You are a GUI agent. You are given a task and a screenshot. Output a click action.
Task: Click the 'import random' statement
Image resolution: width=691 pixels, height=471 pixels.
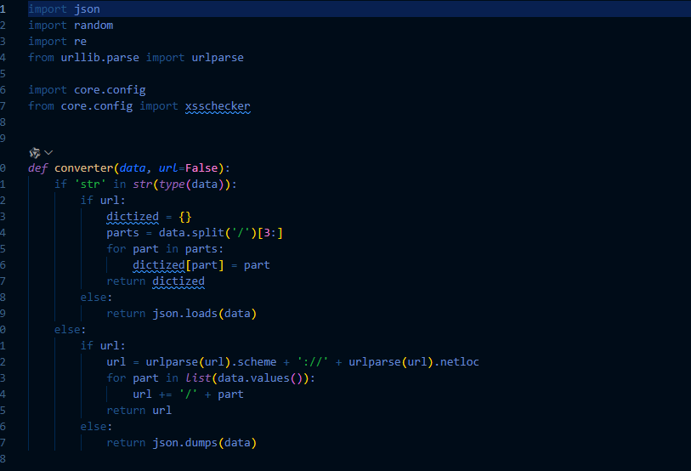tap(71, 25)
